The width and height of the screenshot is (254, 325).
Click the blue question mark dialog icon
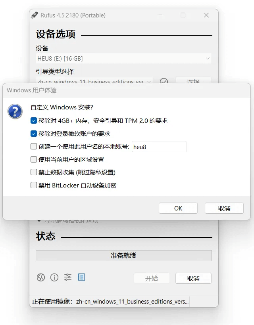(15, 111)
